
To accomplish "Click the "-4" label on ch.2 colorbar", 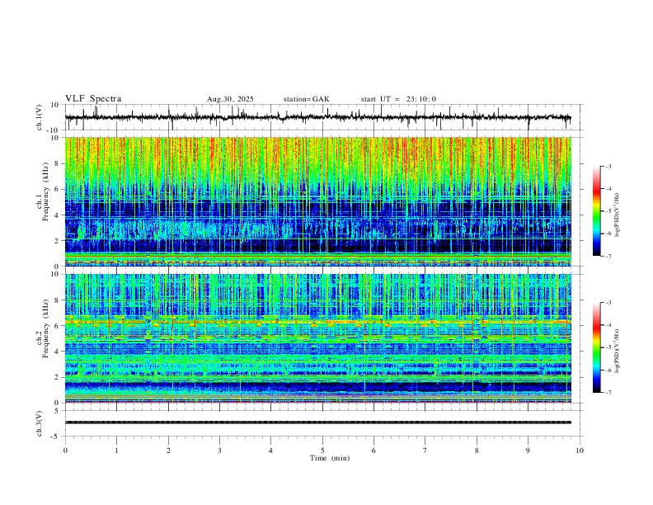I will pos(608,325).
